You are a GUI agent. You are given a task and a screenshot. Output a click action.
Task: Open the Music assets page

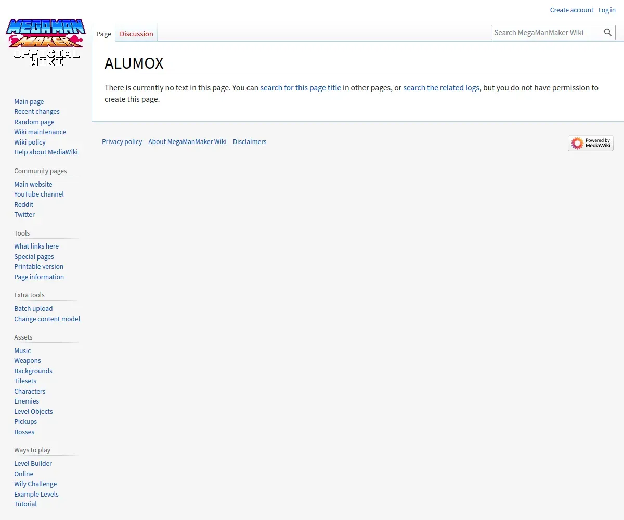coord(22,350)
